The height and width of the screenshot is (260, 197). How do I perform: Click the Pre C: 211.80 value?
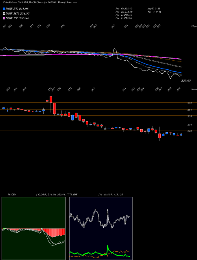point(124,18)
